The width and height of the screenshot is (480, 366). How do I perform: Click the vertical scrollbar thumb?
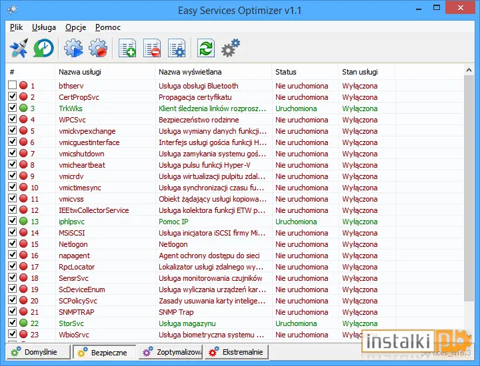point(469,188)
